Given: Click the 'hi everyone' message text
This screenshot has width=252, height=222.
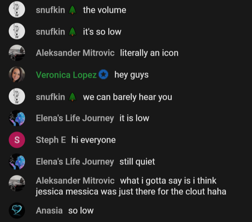Looking at the screenshot, I should [93, 140].
